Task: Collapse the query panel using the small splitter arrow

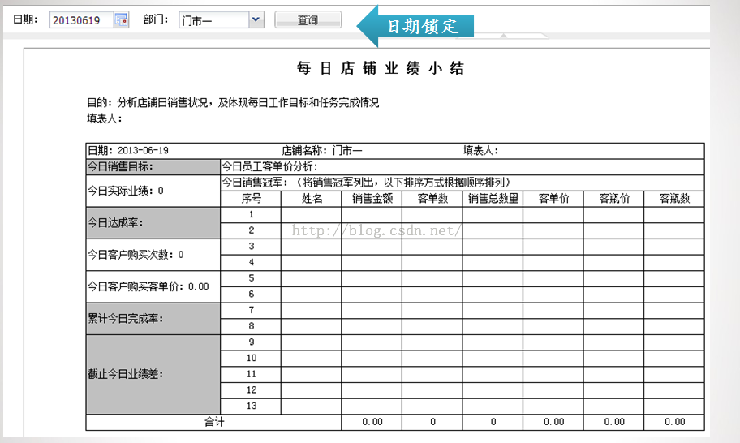Action: pyautogui.click(x=504, y=36)
